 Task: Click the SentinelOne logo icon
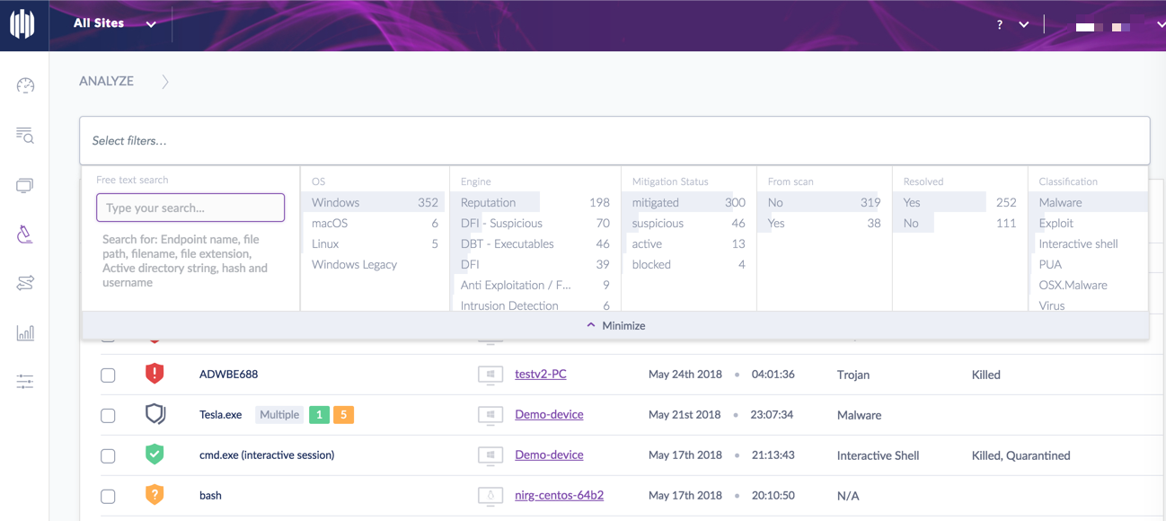click(x=22, y=24)
